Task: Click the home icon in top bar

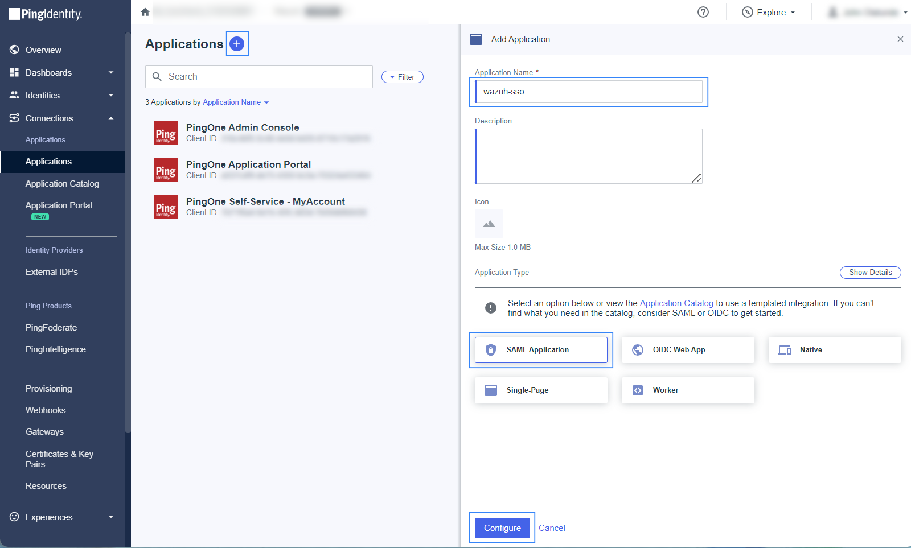Action: [145, 12]
